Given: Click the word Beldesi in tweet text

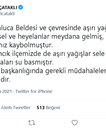Looking at the screenshot, I should pos(26,28).
